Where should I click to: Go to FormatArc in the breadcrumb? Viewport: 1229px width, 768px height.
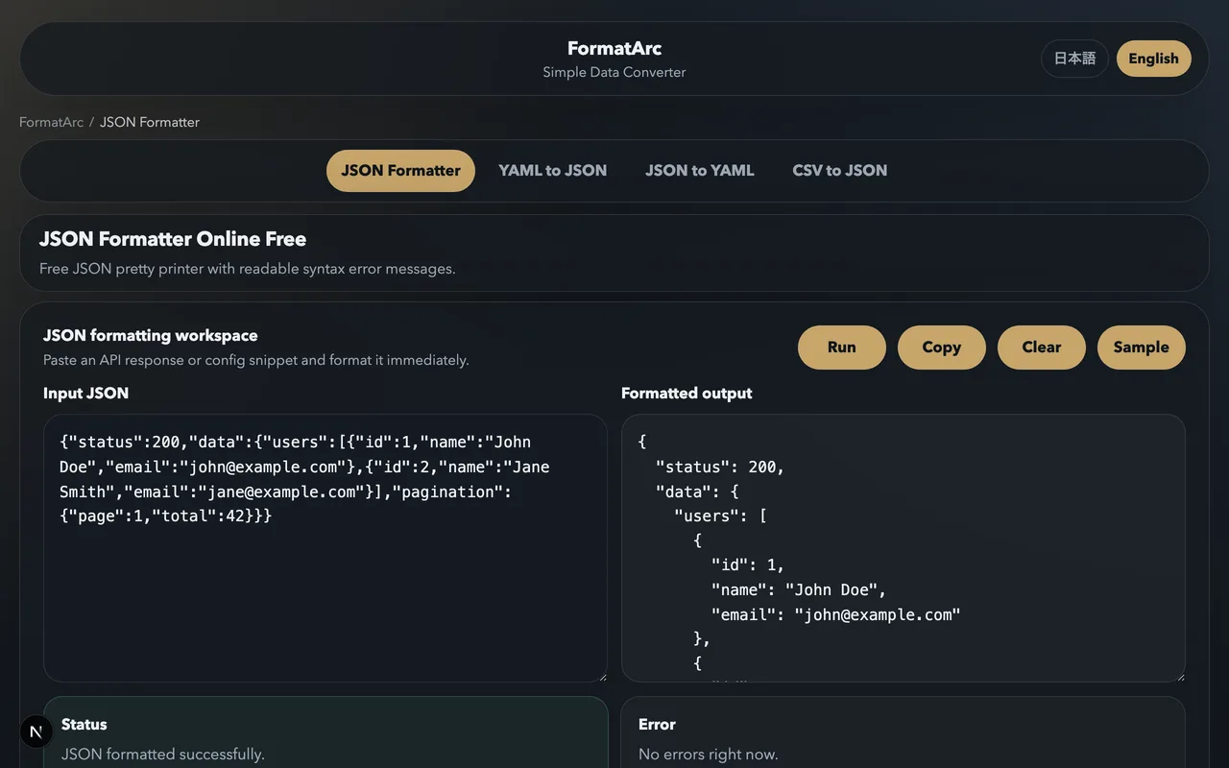point(51,122)
